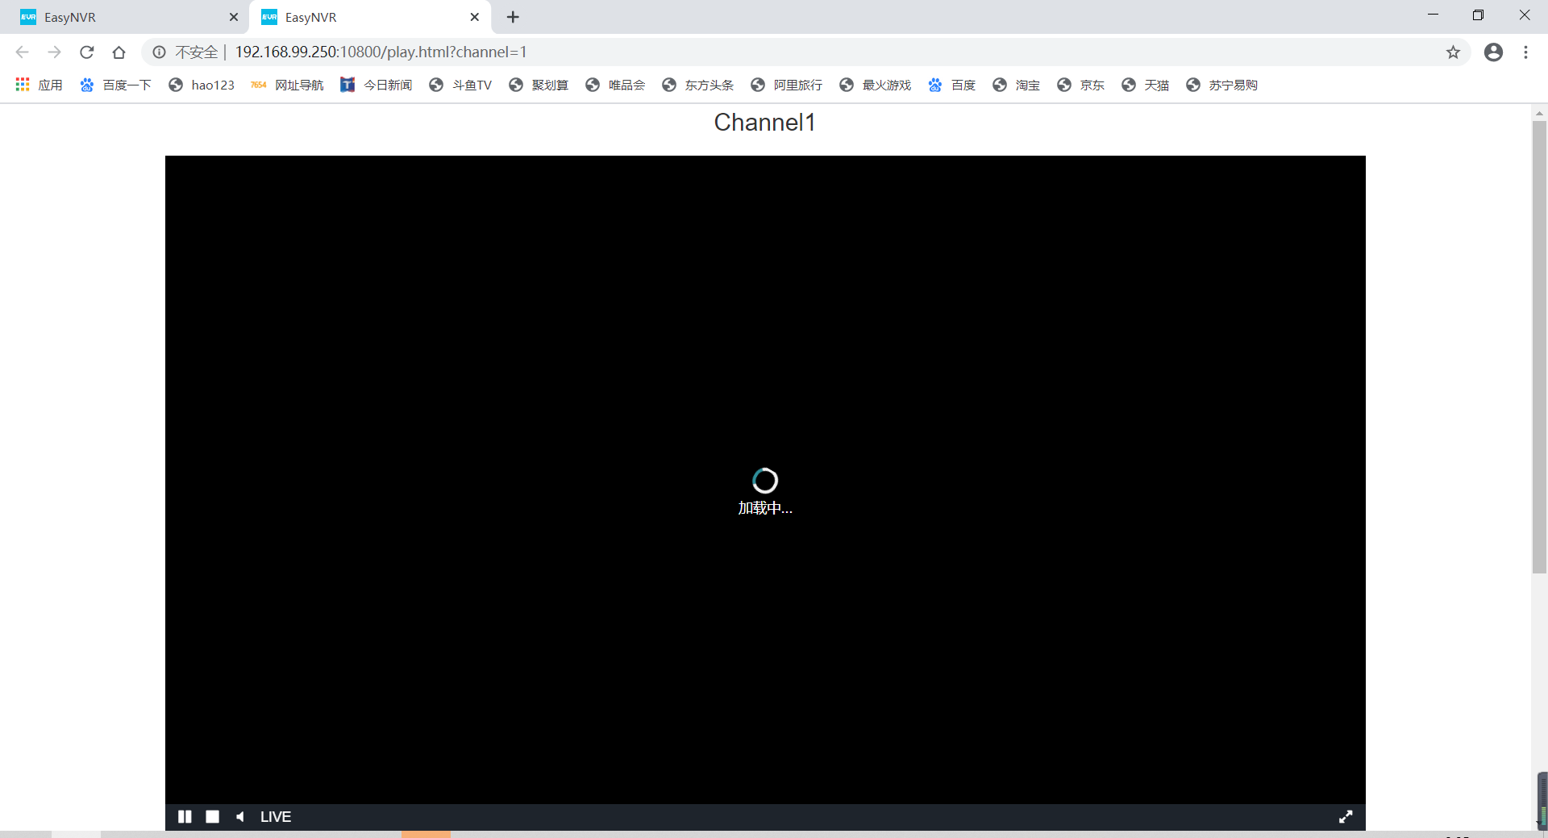Open the browser home page
Image resolution: width=1548 pixels, height=838 pixels.
119,52
